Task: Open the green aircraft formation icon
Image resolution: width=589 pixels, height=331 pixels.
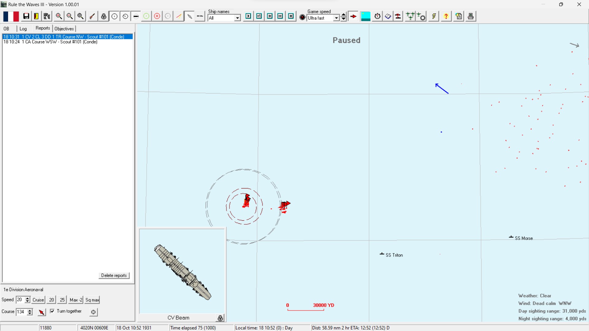Action: (x=410, y=16)
